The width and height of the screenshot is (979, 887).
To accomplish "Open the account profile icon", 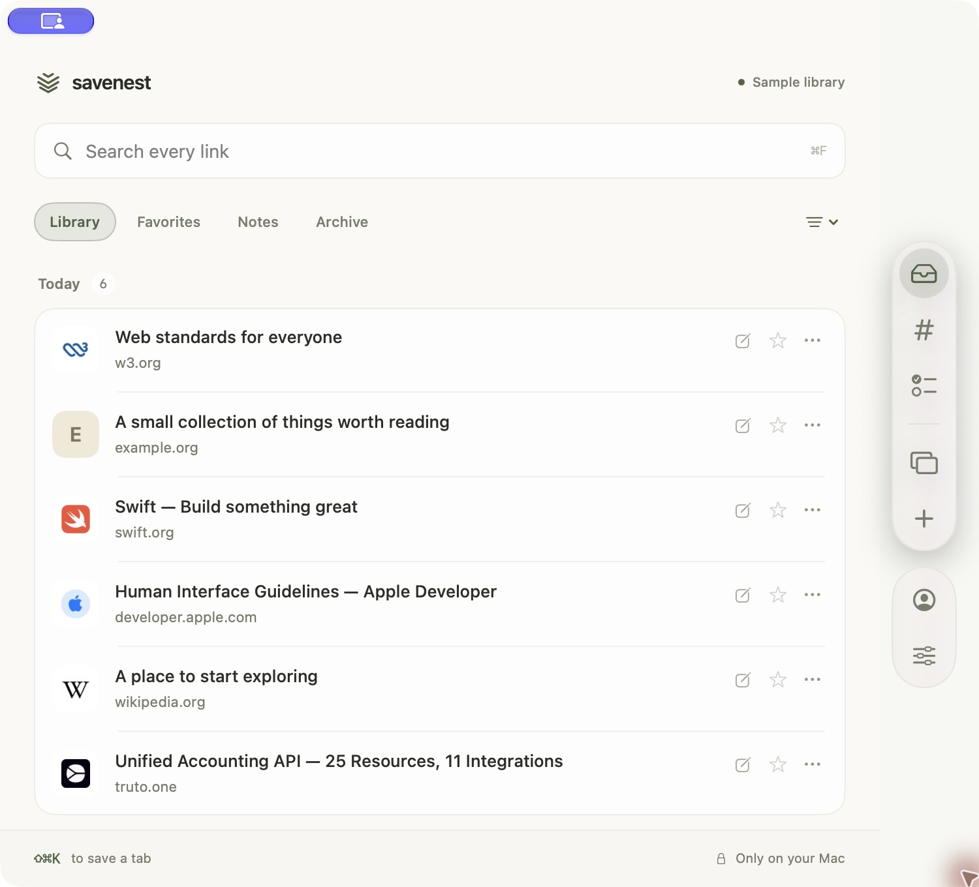I will click(x=924, y=599).
